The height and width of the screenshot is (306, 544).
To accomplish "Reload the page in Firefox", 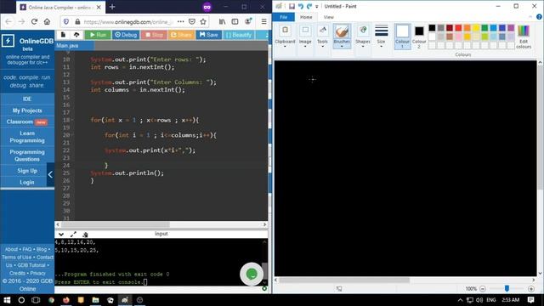I will tap(34, 21).
